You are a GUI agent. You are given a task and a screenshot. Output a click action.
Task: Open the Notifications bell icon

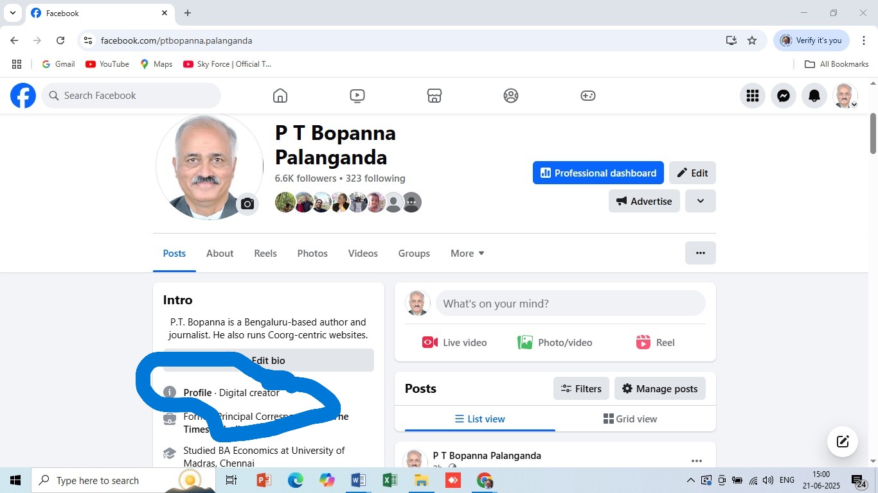tap(814, 96)
